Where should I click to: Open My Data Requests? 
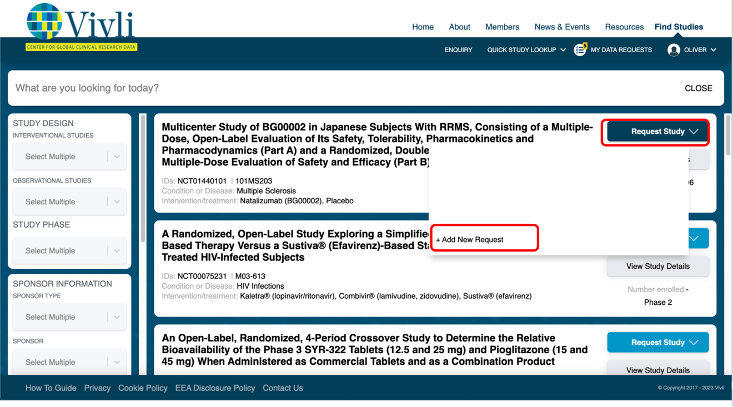[621, 50]
